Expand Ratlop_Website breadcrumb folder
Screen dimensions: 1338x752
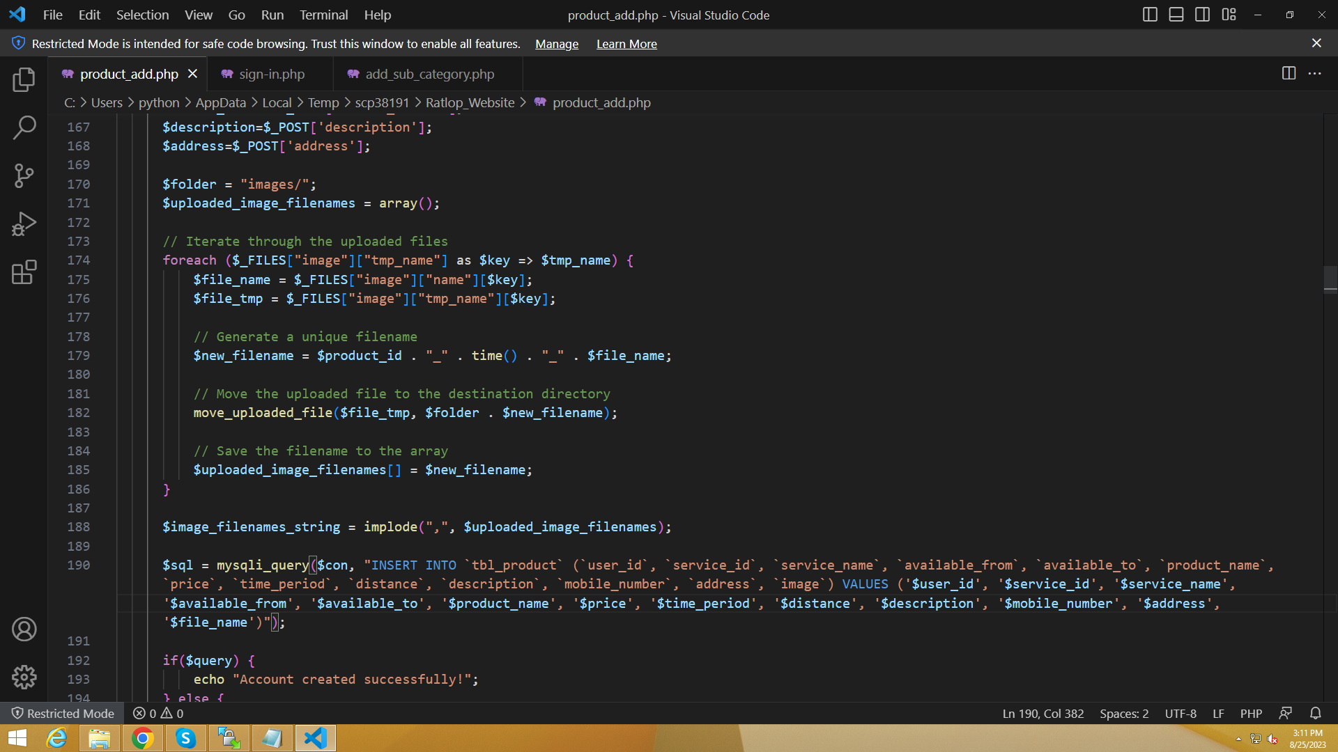tap(470, 103)
